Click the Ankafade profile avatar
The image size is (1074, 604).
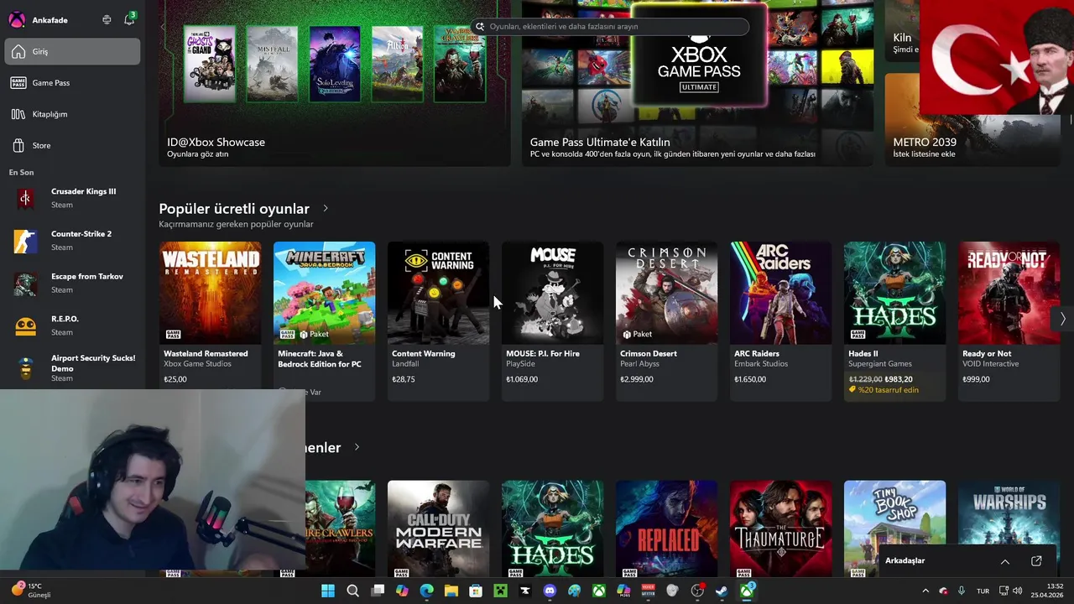pyautogui.click(x=17, y=19)
